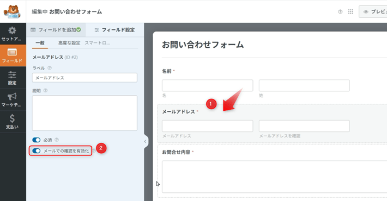Screen dimensions: 387x201
Task: Select the 一般 sub-tab
Action: click(40, 43)
